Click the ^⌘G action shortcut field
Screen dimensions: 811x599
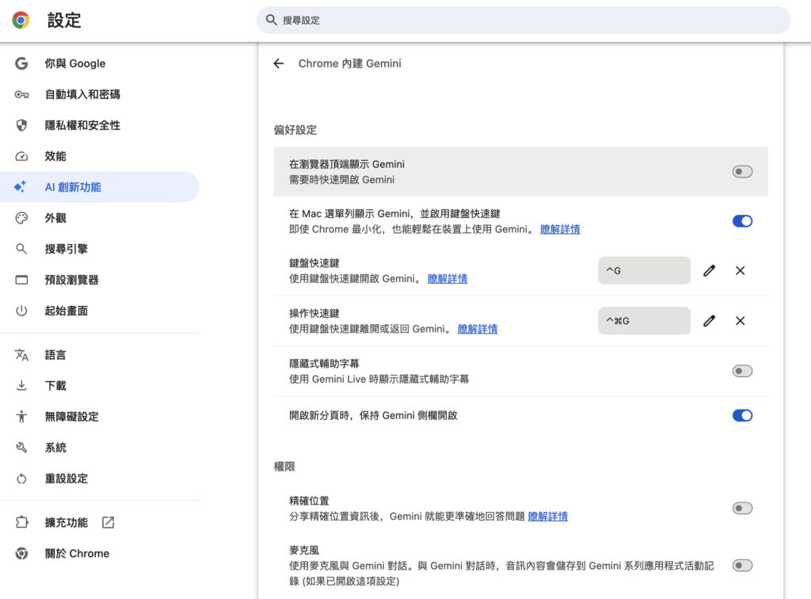click(644, 321)
